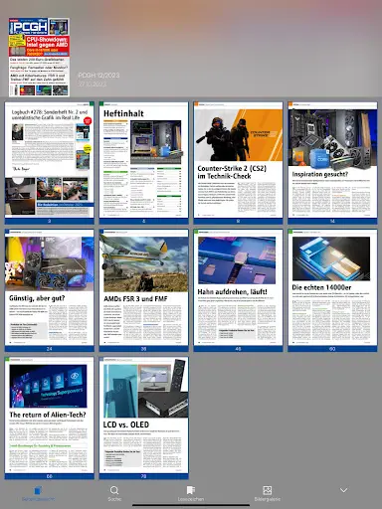The height and width of the screenshot is (509, 382).
Task: Open the Suche search tab
Action: pyautogui.click(x=114, y=493)
